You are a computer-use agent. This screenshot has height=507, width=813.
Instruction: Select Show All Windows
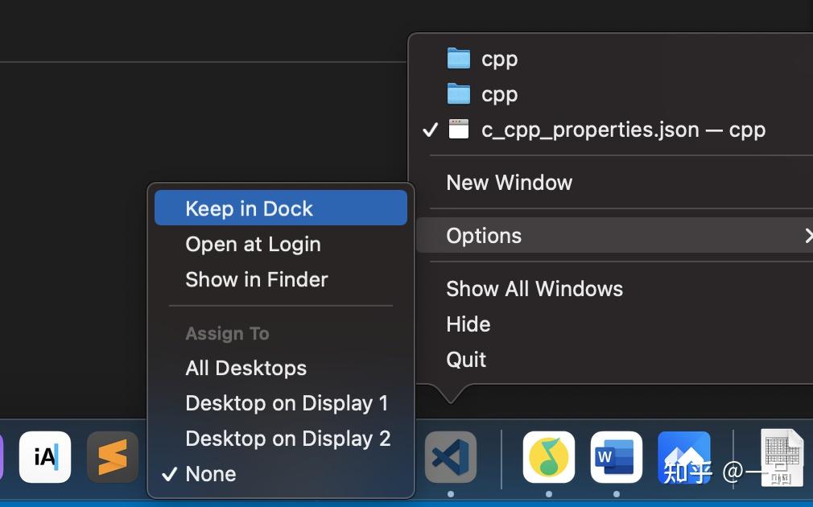534,288
